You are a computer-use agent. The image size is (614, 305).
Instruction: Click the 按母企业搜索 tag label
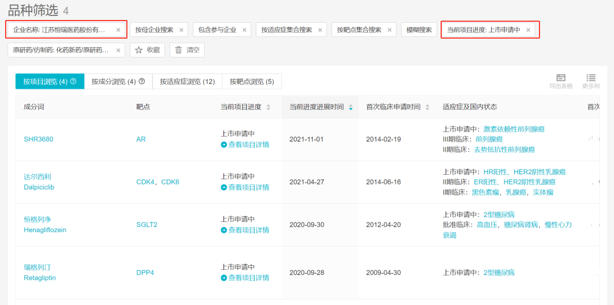154,30
